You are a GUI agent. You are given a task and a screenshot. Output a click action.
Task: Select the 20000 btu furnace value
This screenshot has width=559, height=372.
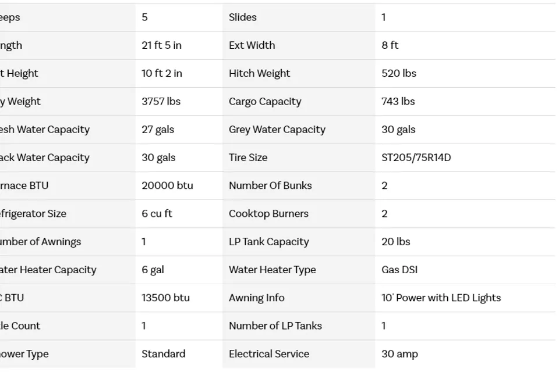coord(167,186)
